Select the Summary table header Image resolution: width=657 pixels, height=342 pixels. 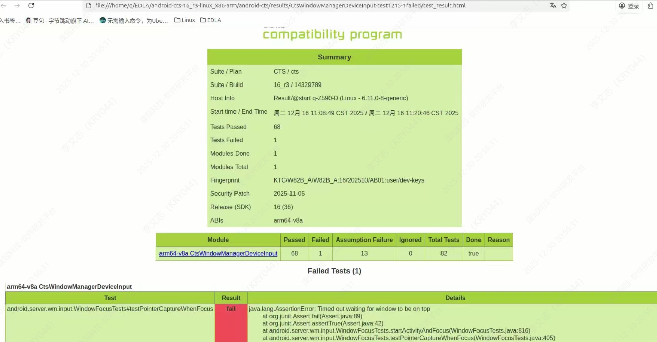(334, 57)
